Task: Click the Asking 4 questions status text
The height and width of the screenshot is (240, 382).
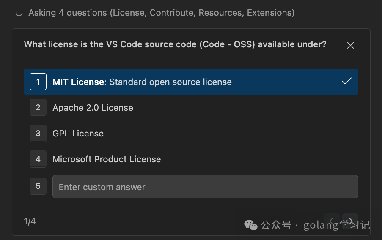Action: tap(161, 13)
